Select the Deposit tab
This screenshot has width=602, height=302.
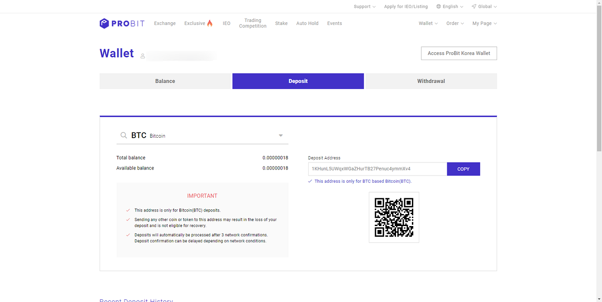pos(298,81)
